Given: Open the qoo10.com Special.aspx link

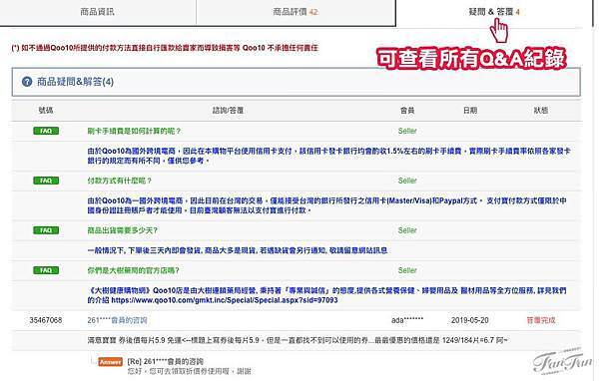Looking at the screenshot, I should tap(225, 300).
